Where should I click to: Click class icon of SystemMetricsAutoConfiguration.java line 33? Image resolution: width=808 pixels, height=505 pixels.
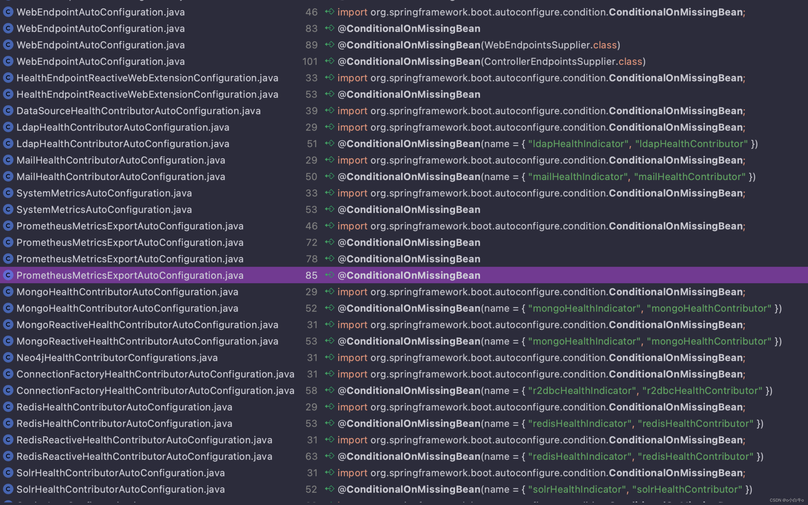[x=8, y=193]
